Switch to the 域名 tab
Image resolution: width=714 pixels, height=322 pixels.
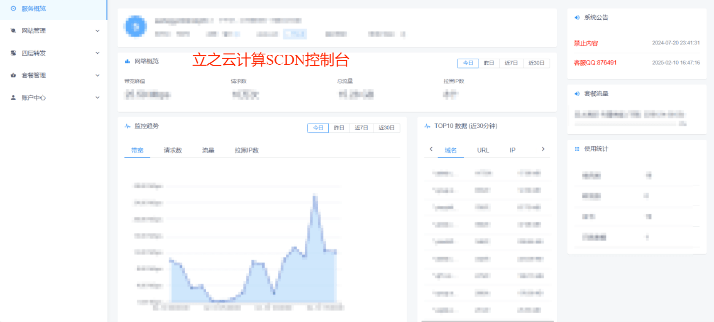[451, 150]
